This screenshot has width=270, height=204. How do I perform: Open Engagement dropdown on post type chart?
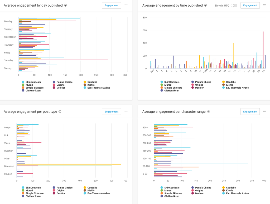(111, 112)
